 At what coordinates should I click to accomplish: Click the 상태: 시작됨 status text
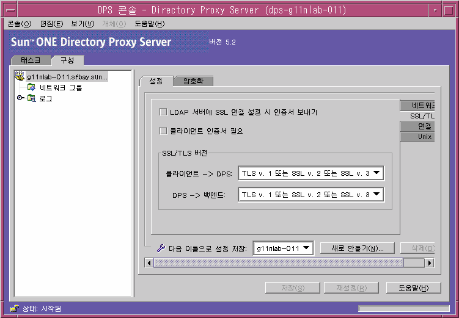[x=42, y=309]
